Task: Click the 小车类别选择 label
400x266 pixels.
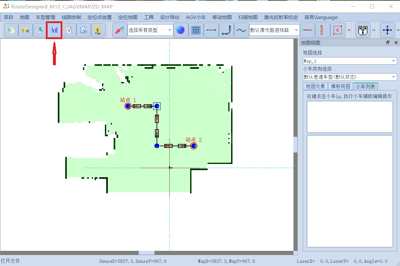Action: point(317,69)
